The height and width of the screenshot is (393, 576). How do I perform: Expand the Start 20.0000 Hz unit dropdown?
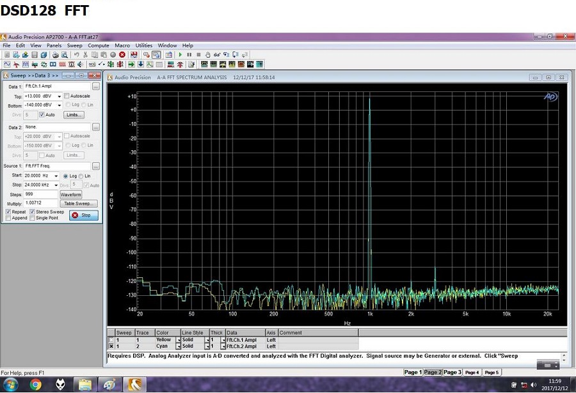[x=56, y=176]
